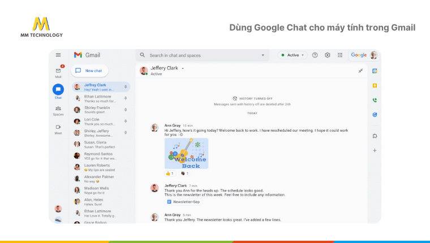
Task: Click the MM Technology logo
Action: [42, 27]
